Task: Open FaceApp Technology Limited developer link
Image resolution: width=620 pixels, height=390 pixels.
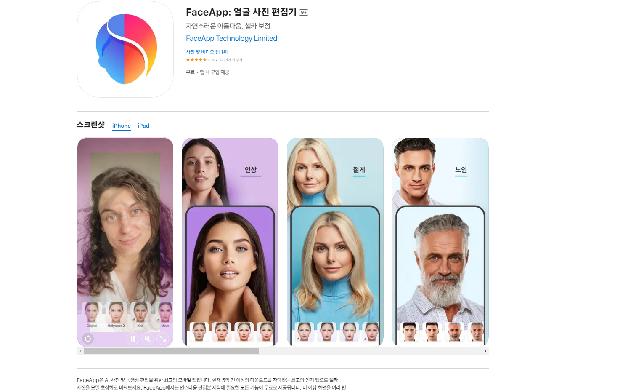Action: (231, 38)
